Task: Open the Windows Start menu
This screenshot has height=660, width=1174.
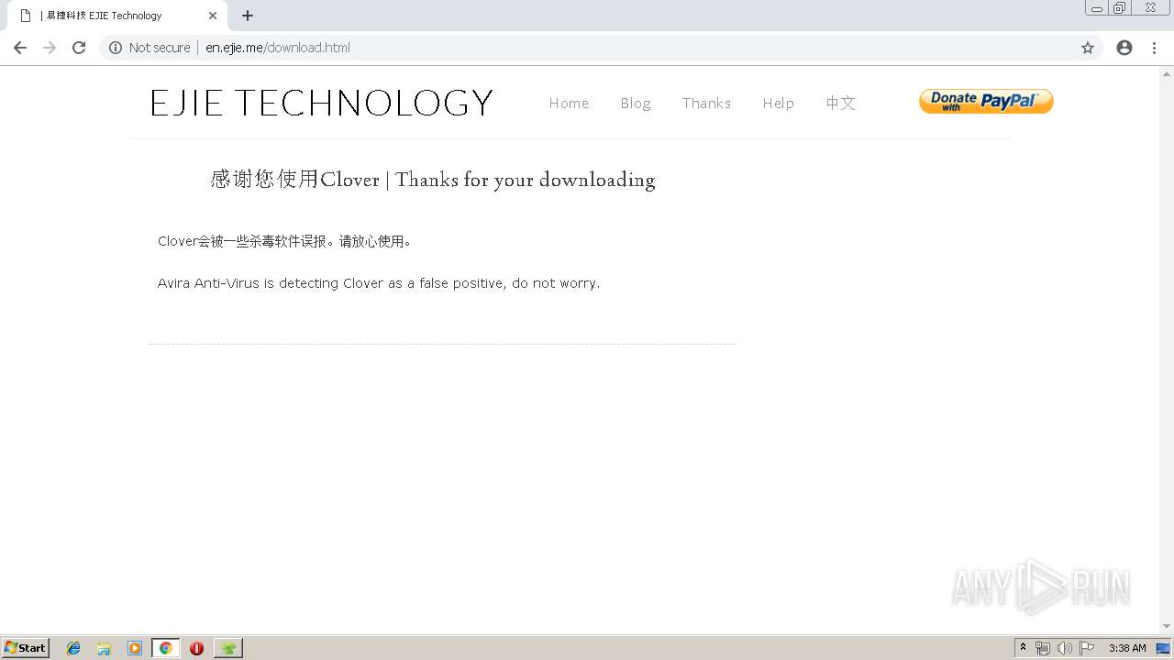Action: [x=26, y=647]
